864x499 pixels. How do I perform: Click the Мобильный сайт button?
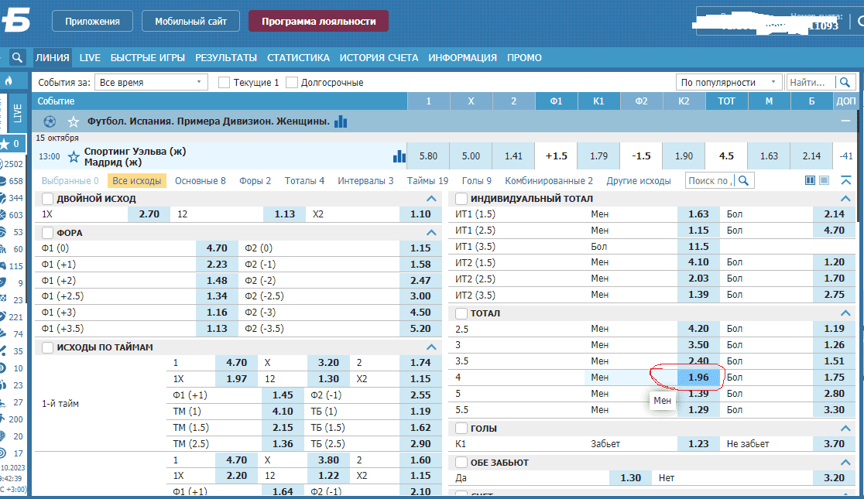pos(190,21)
